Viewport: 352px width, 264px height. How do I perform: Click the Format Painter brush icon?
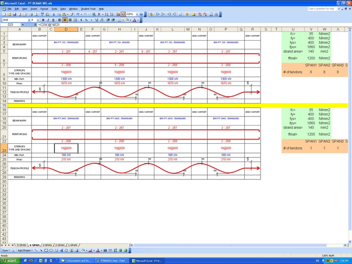pyautogui.click(x=71, y=14)
